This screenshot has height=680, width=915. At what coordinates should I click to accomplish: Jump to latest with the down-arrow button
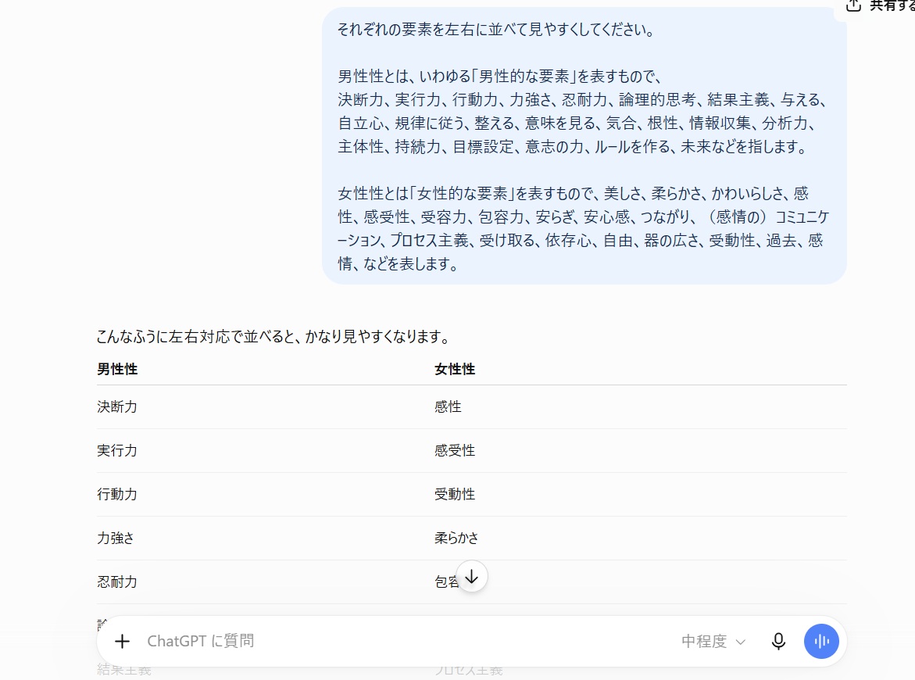pyautogui.click(x=471, y=577)
